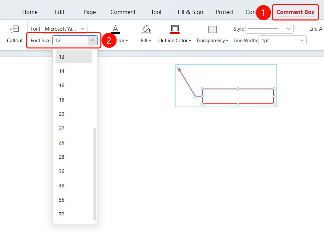This screenshot has width=324, height=231.
Task: Choose font size 48
Action: (74, 185)
